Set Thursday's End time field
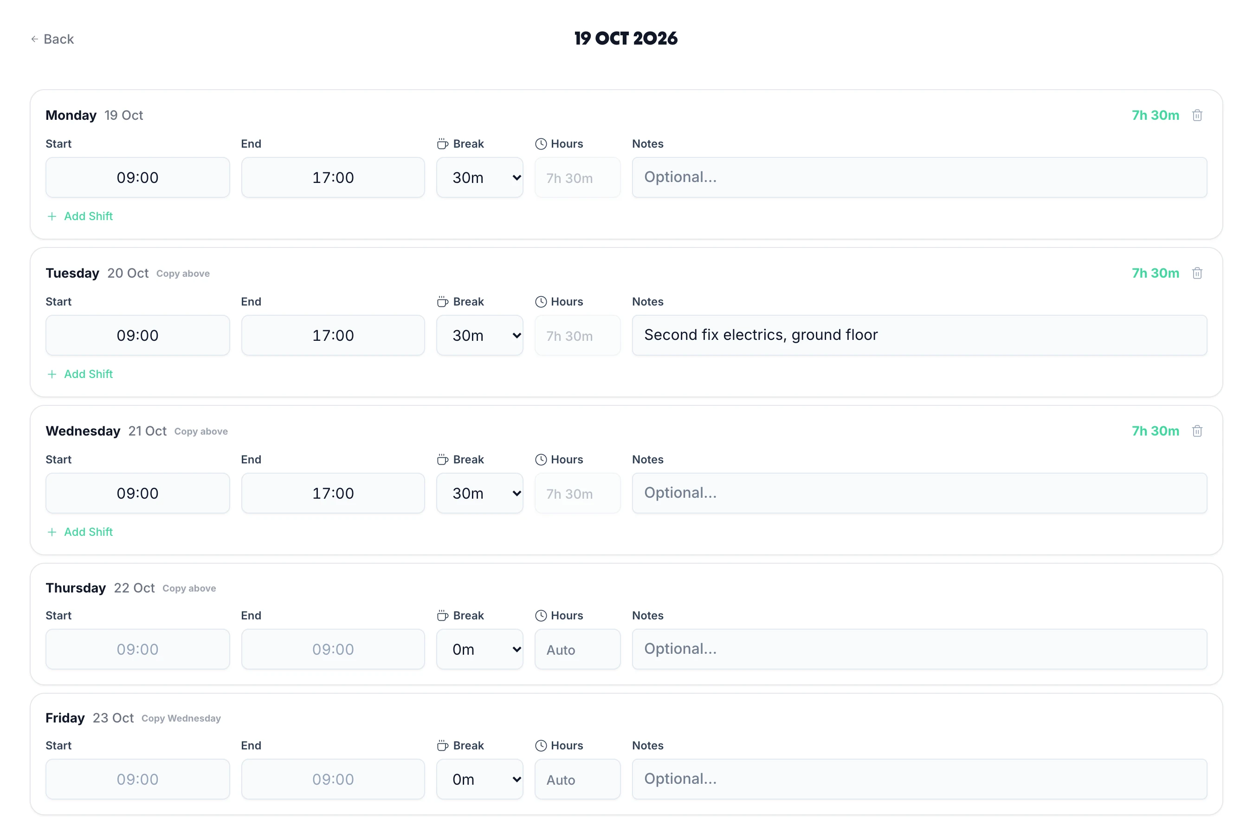This screenshot has height=820, width=1253. 333,650
